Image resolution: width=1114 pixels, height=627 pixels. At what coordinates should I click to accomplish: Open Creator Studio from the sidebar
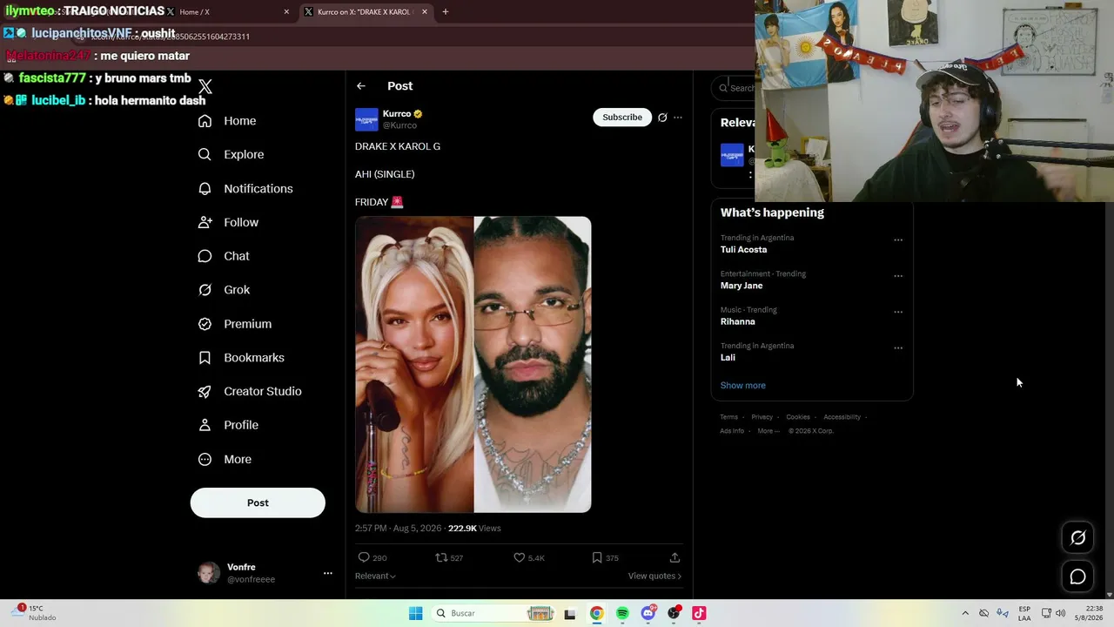250,391
